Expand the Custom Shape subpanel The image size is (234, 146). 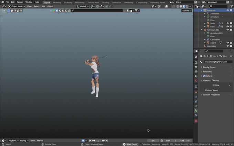point(211,90)
